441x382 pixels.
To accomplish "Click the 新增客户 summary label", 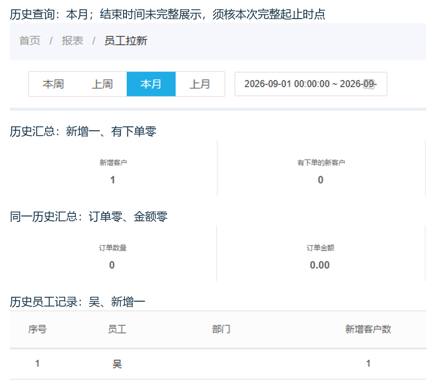I will pos(113,163).
